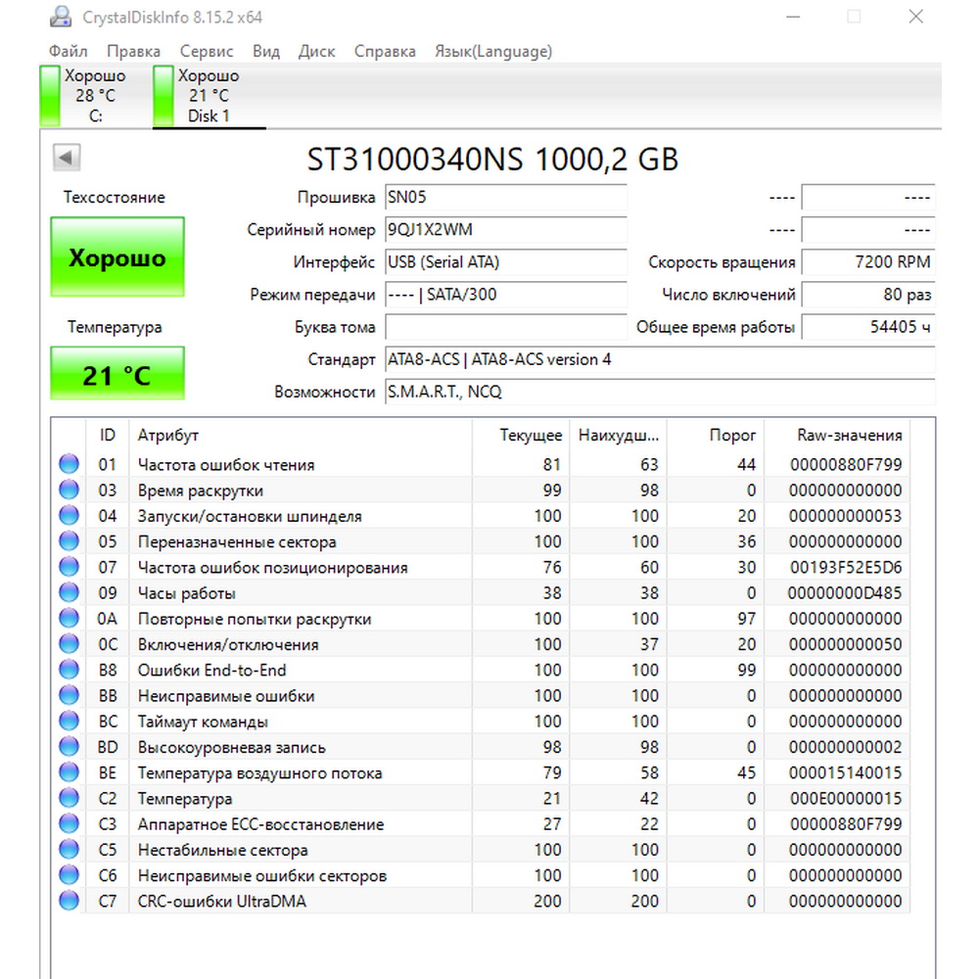The image size is (979, 979).
Task: Click the Raw-значения column header
Action: (837, 435)
